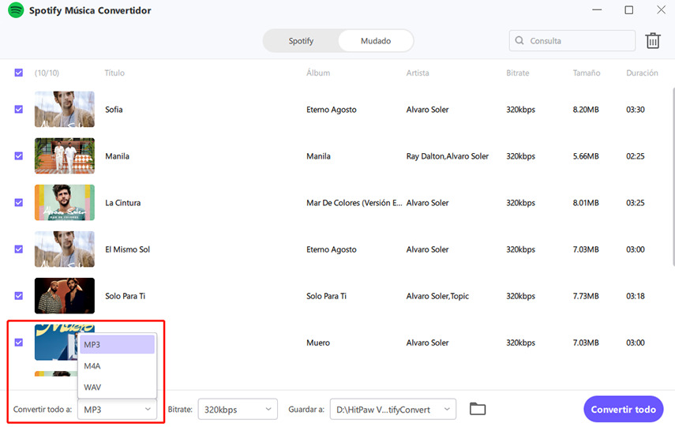Click the size value 8.20MB

tap(586, 110)
